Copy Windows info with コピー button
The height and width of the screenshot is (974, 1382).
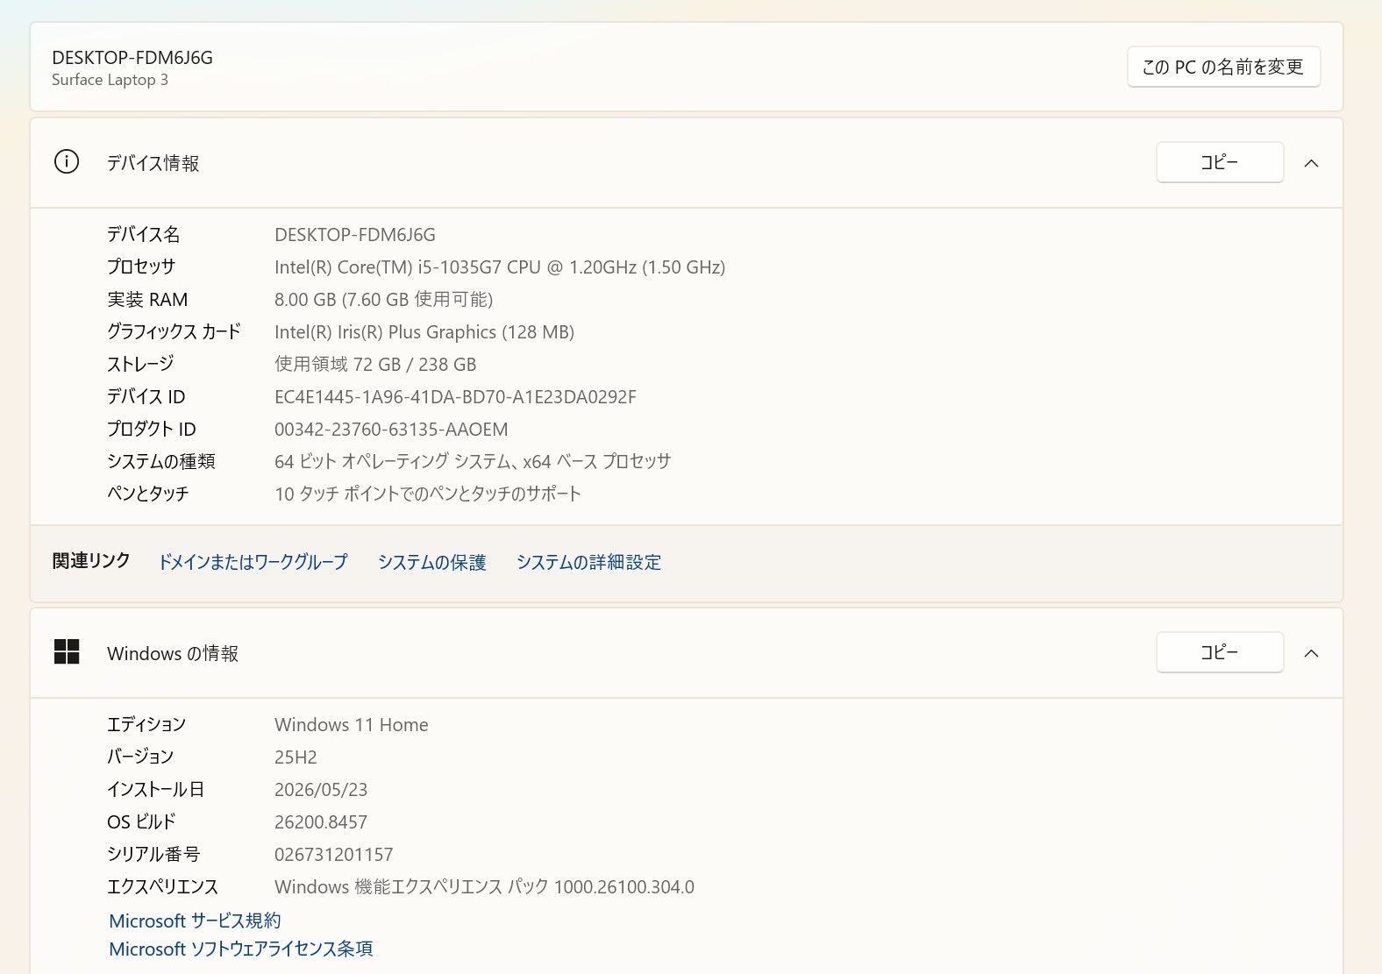coord(1220,652)
